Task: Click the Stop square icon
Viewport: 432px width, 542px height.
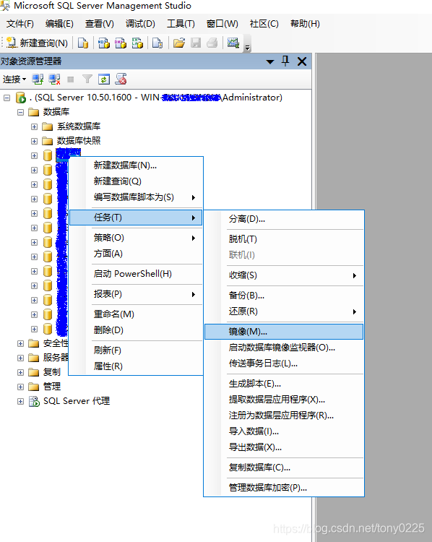Action: (71, 79)
